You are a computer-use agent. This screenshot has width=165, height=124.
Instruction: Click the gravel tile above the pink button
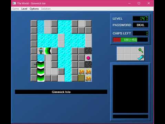coord(88,51)
